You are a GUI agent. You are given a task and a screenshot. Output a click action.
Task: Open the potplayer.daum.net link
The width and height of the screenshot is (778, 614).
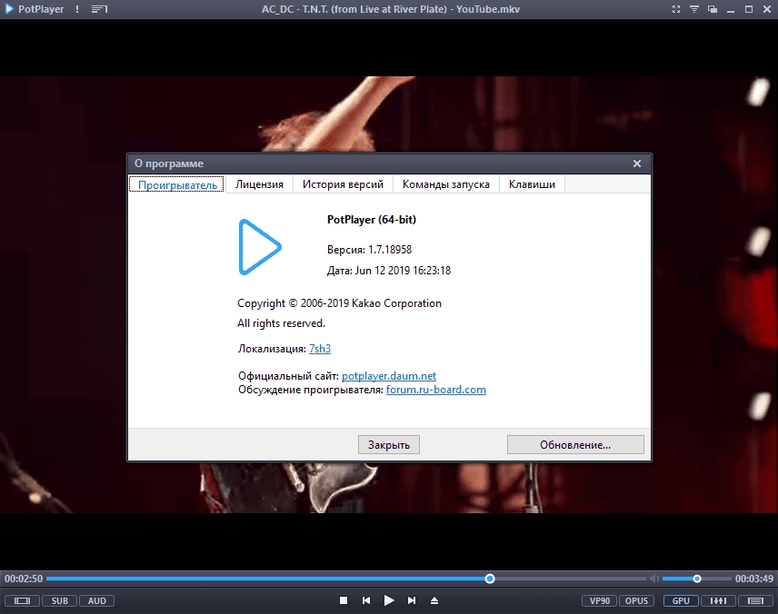[389, 376]
